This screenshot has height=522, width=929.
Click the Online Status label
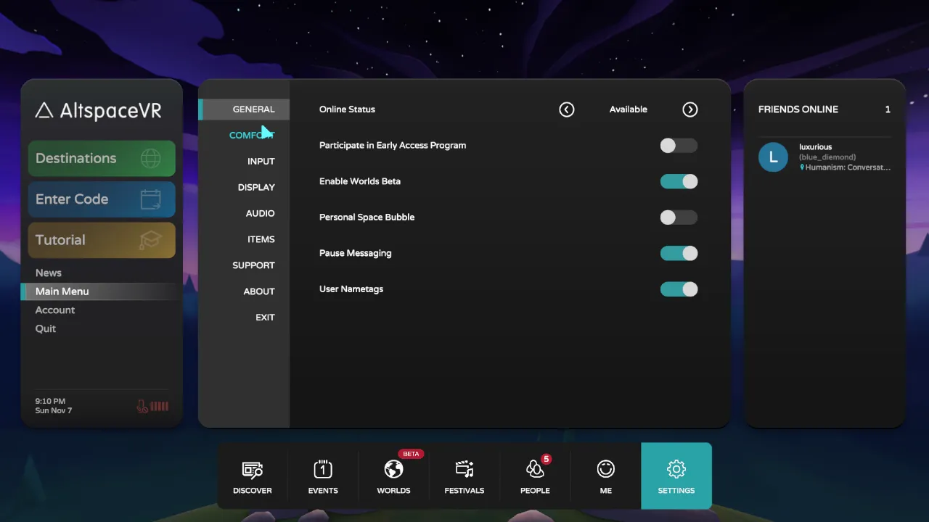pyautogui.click(x=347, y=109)
